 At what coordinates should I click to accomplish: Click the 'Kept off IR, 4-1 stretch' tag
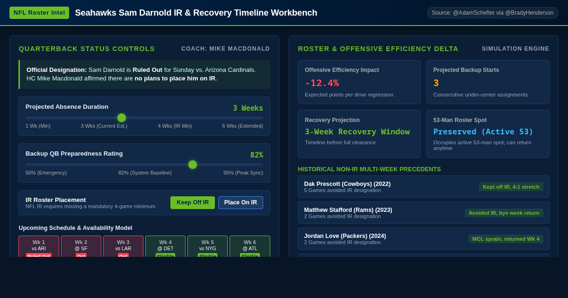[511, 187]
